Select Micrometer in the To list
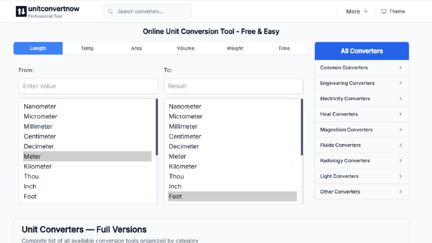This screenshot has height=243, width=432. click(233, 116)
